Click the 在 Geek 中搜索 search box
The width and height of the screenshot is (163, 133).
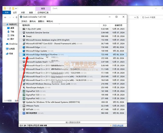152,17
